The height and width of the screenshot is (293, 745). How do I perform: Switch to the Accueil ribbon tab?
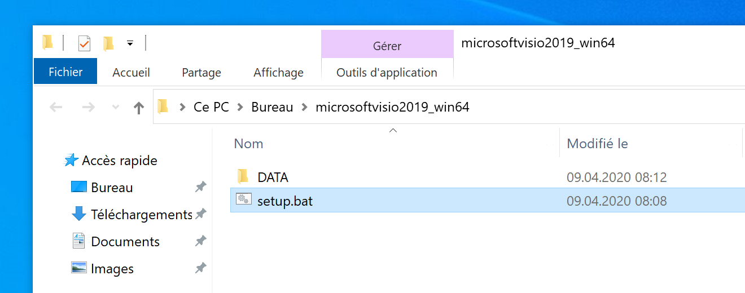coord(131,73)
